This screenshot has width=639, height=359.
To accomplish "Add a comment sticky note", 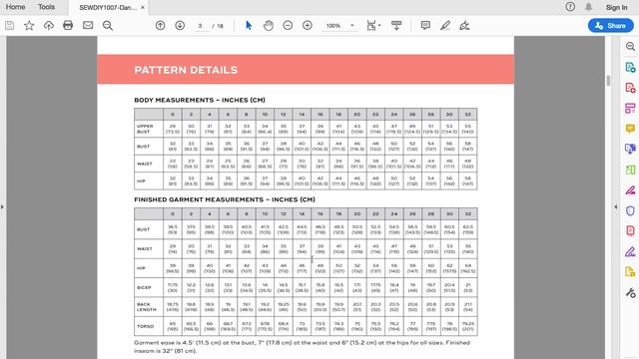I will [425, 25].
